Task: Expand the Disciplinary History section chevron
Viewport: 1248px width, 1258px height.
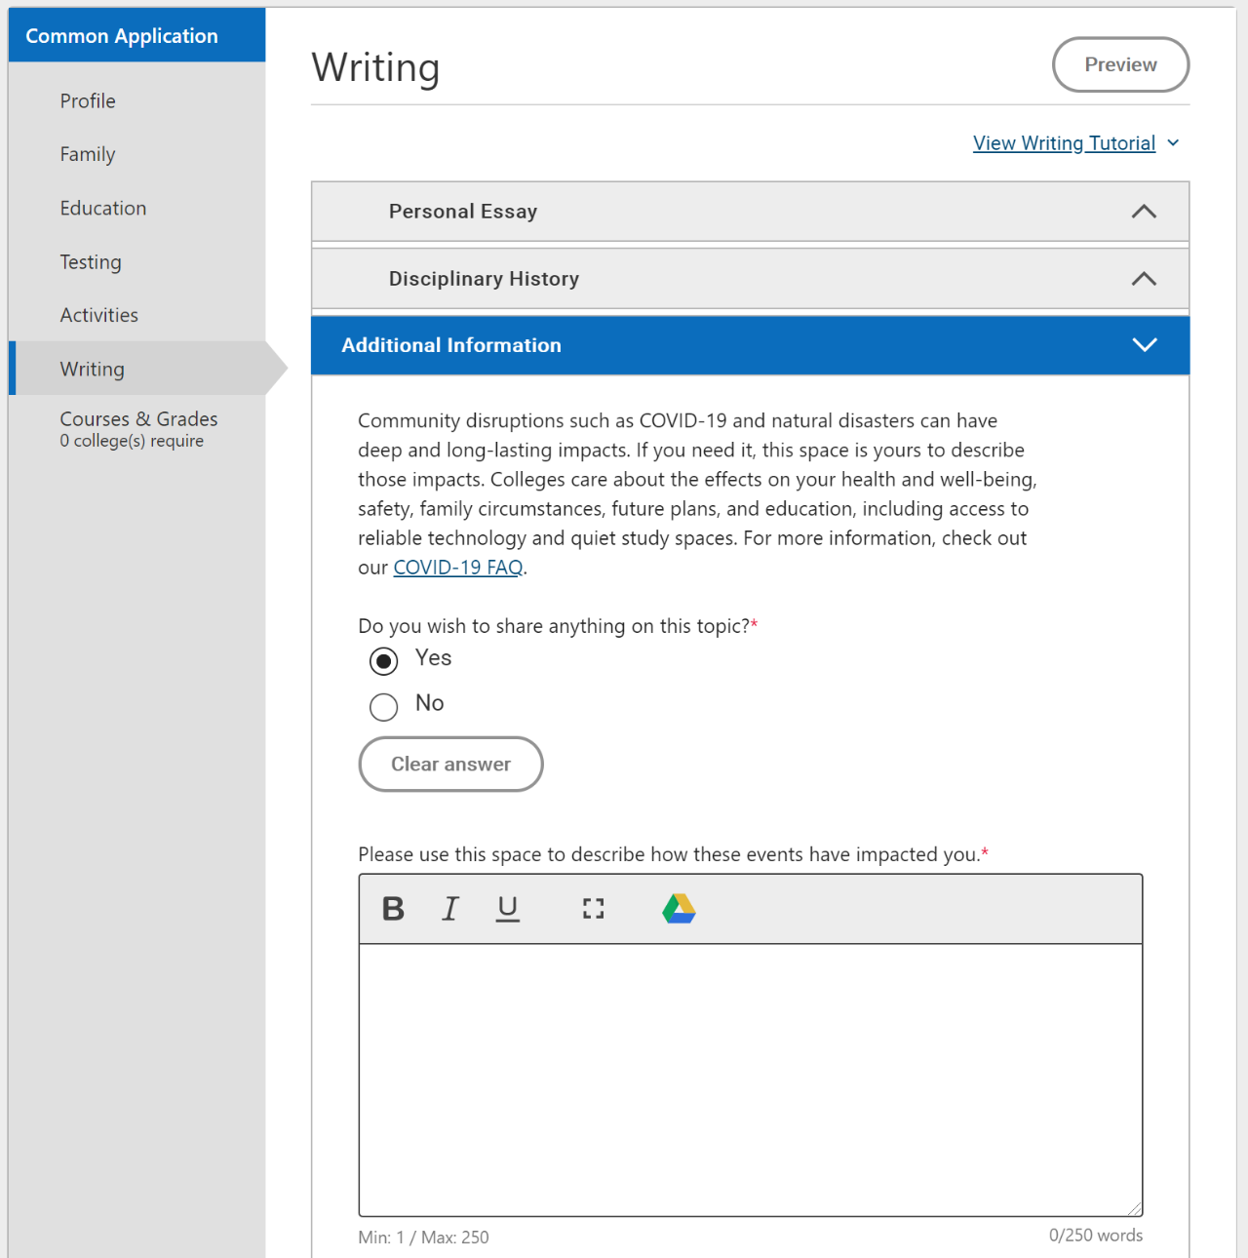Action: 1144,279
